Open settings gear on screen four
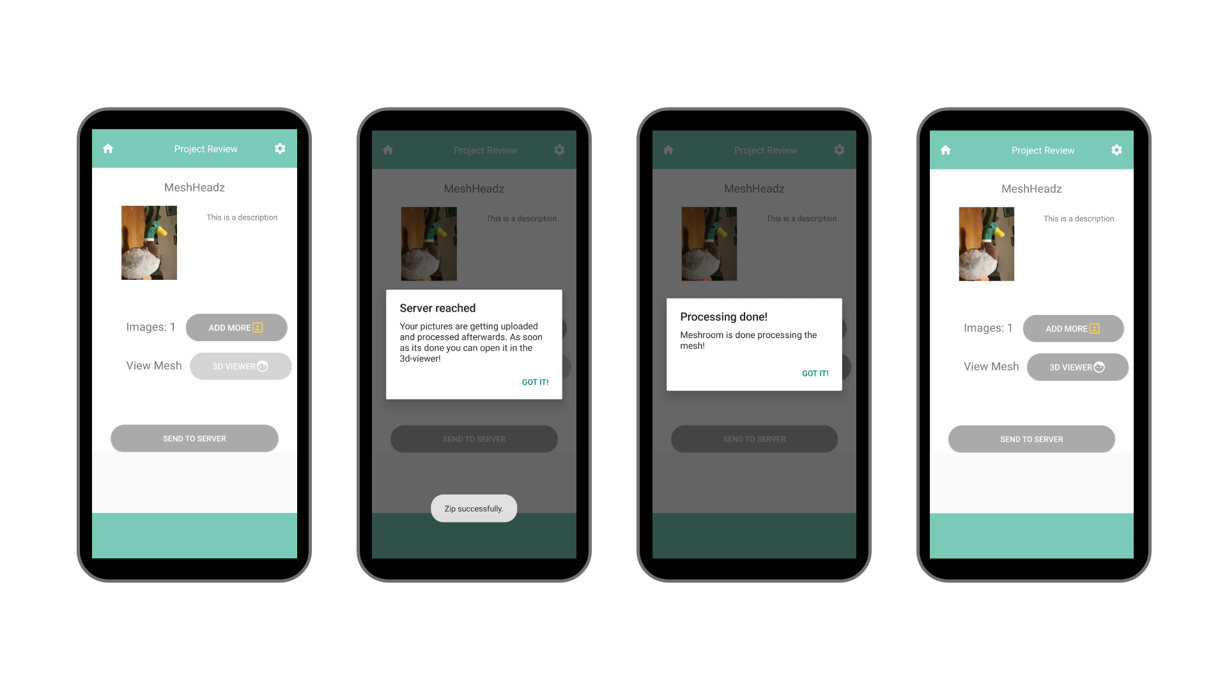1227x690 pixels. [1116, 150]
